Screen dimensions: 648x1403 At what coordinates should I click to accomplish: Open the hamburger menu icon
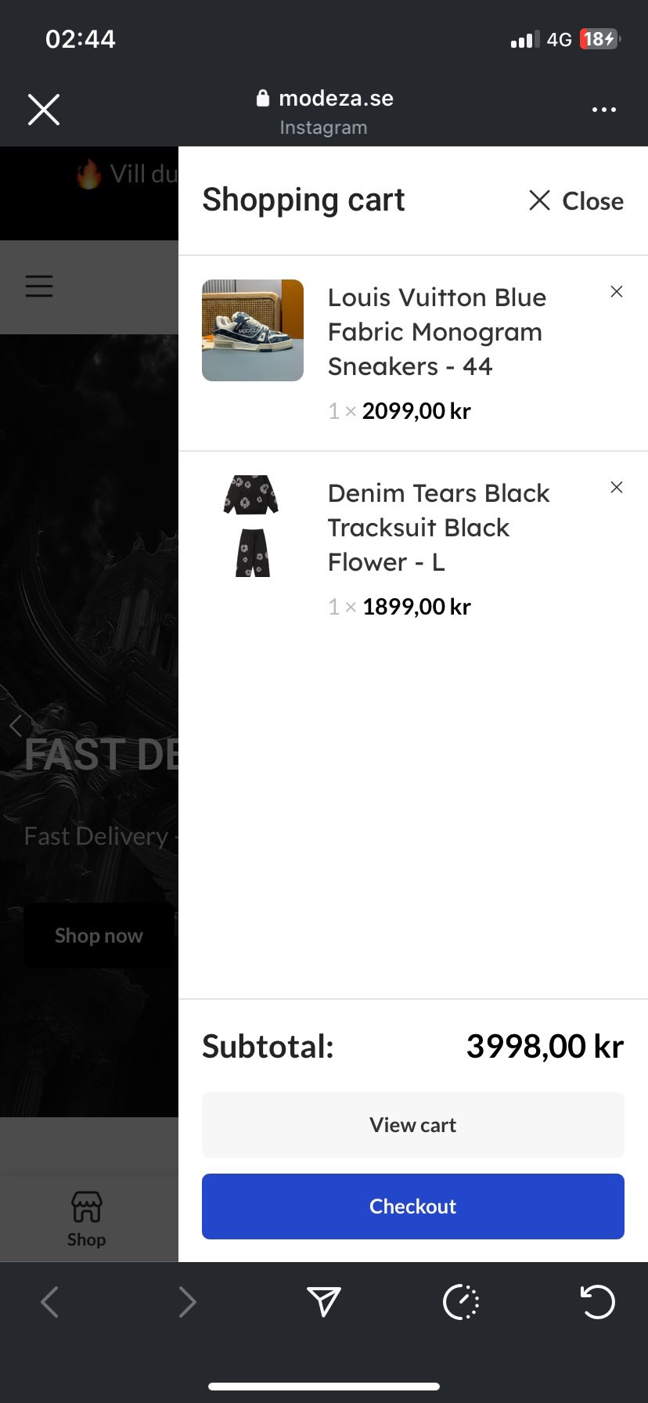[39, 287]
